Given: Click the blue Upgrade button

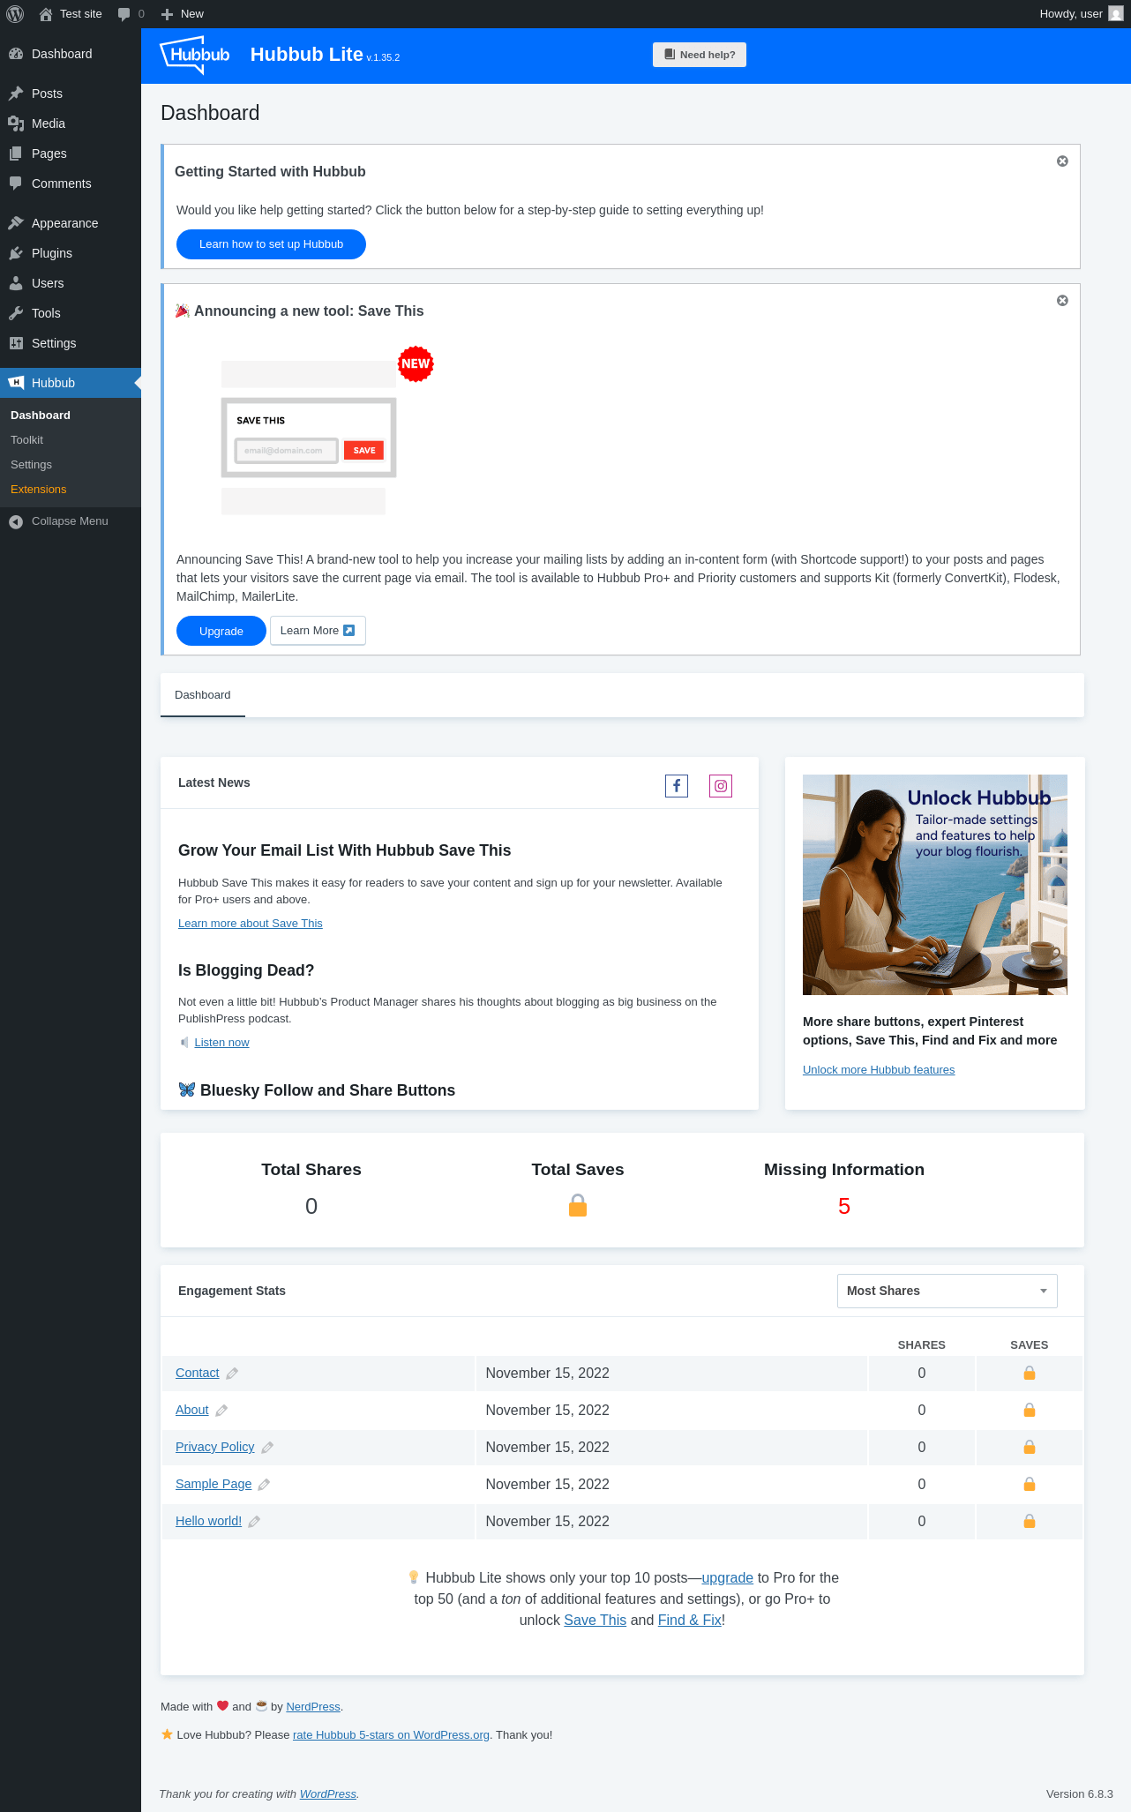Looking at the screenshot, I should pyautogui.click(x=221, y=631).
